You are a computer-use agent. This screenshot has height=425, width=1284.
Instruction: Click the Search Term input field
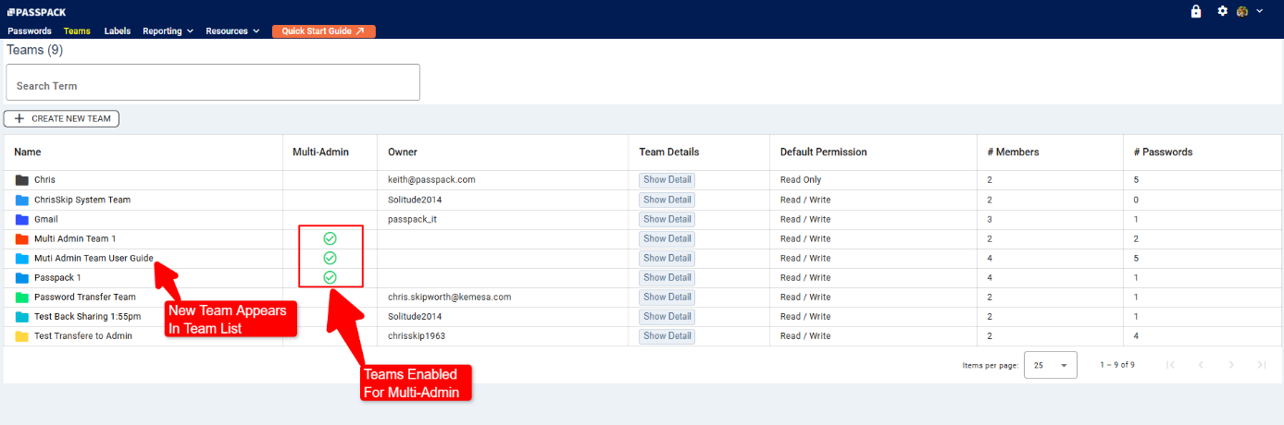pyautogui.click(x=213, y=82)
